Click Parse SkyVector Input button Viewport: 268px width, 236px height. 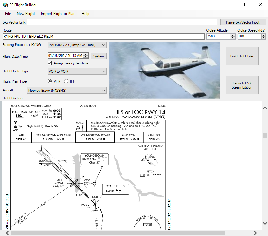[243, 22]
